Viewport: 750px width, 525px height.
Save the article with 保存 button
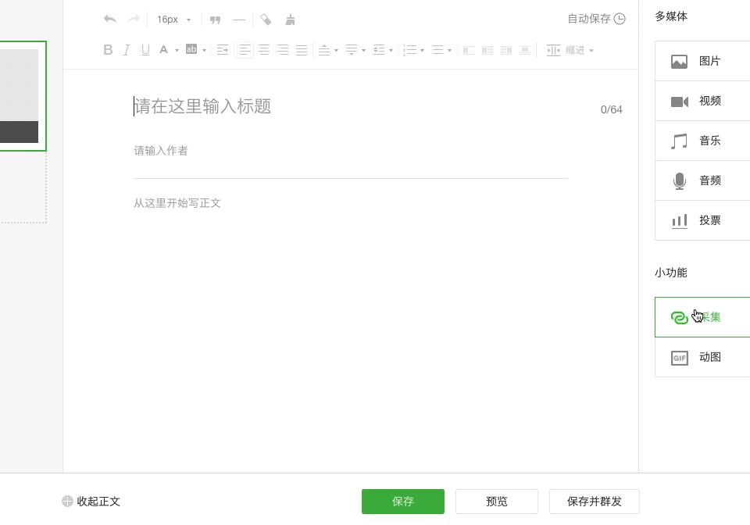tap(403, 502)
